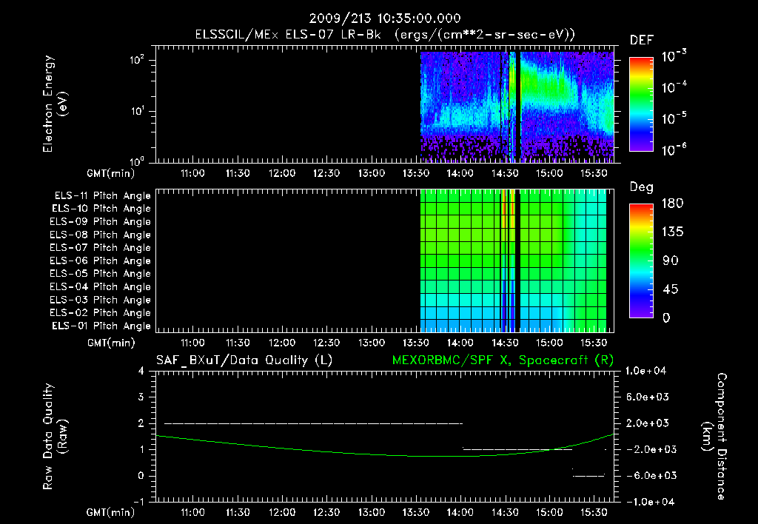Viewport: 758px width, 524px height.
Task: Select the ELS-04 Pitch Angle row label
Action: click(100, 286)
